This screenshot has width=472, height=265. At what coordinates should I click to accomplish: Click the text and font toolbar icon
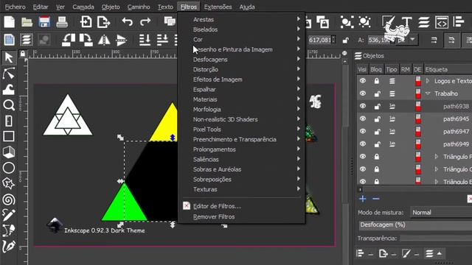click(406, 22)
